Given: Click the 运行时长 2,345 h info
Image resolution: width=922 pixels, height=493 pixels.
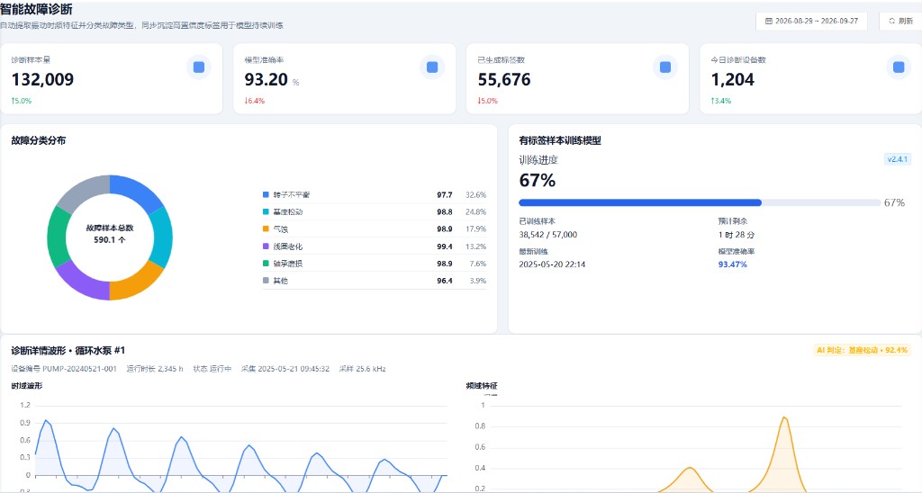Looking at the screenshot, I should tap(155, 369).
